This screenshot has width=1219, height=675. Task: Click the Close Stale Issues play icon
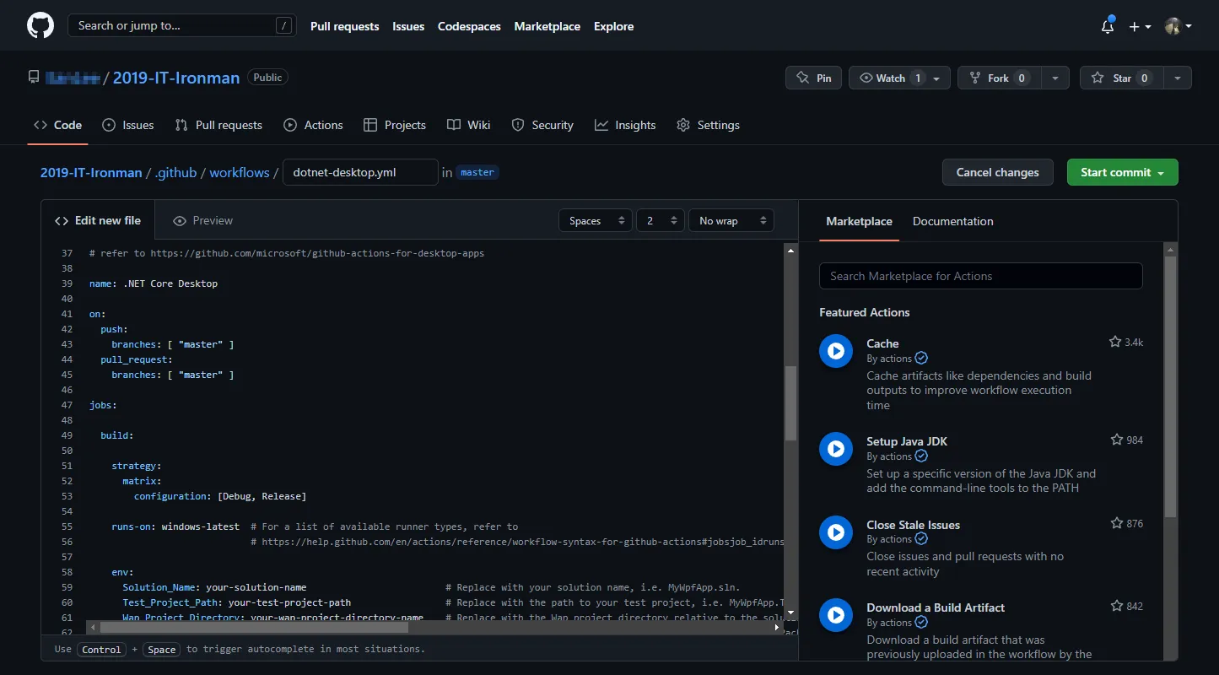(x=835, y=532)
